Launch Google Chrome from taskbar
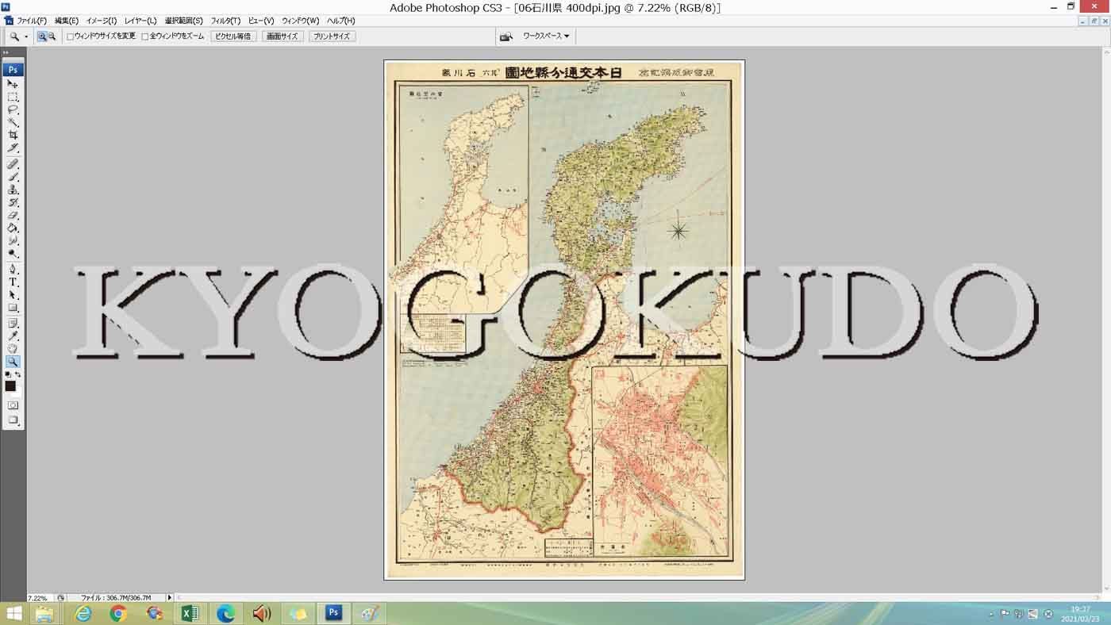Screen dimensions: 1111x625 coord(118,613)
